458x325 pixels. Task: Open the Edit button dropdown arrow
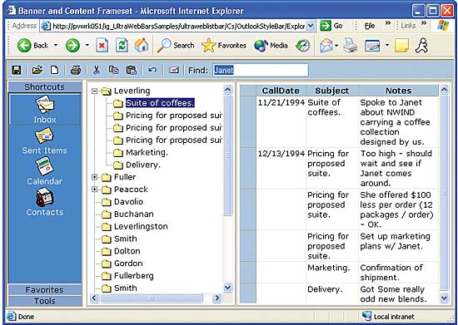coord(386,45)
